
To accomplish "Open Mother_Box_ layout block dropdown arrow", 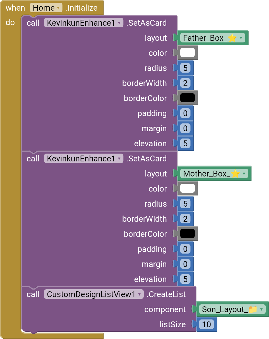I will tap(244, 174).
